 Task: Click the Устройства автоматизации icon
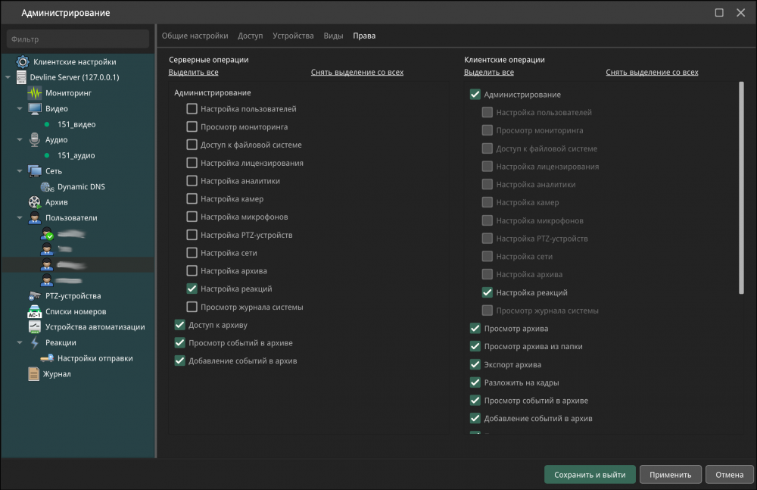pyautogui.click(x=35, y=327)
